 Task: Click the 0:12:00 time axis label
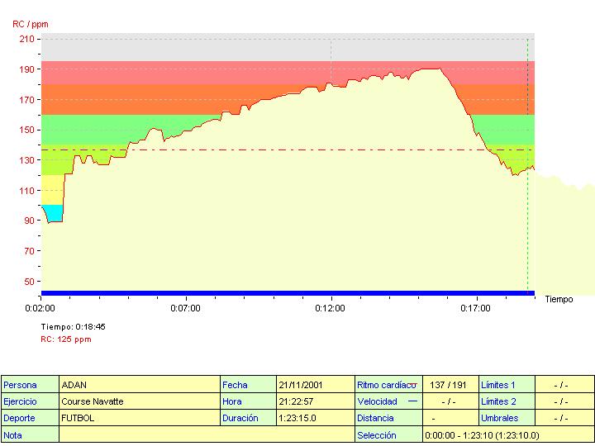point(330,308)
